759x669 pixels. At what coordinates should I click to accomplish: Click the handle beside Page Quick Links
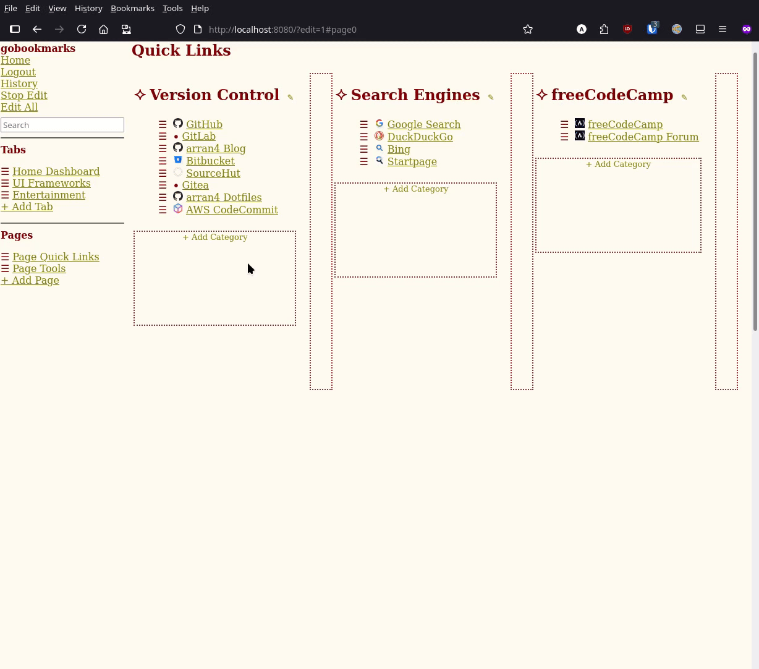point(5,257)
